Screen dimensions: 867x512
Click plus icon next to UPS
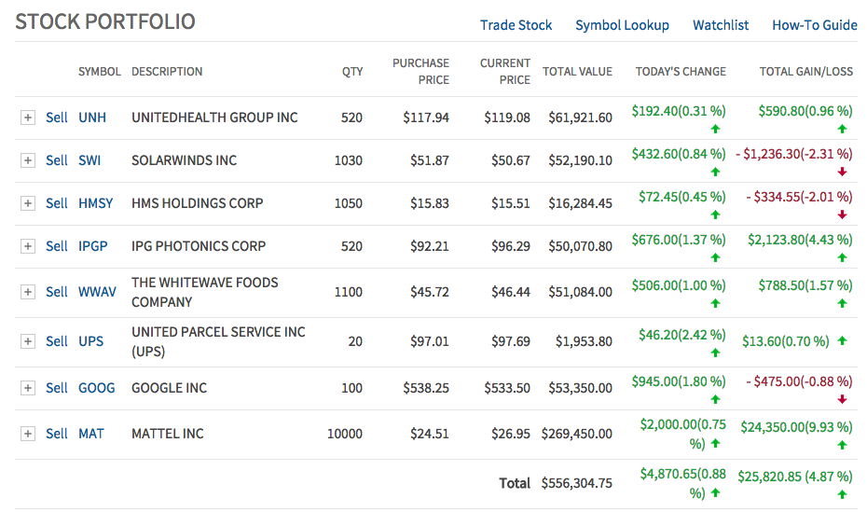[x=28, y=341]
